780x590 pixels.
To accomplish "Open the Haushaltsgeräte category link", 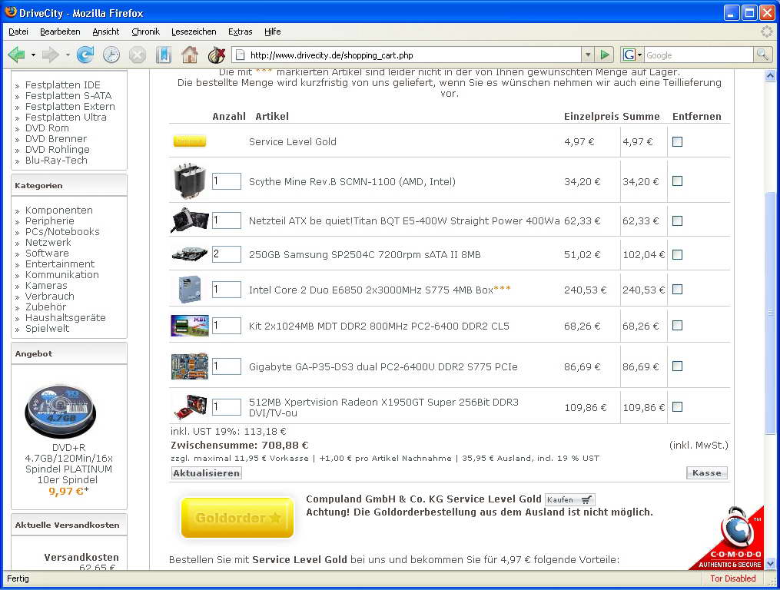I will pyautogui.click(x=65, y=317).
